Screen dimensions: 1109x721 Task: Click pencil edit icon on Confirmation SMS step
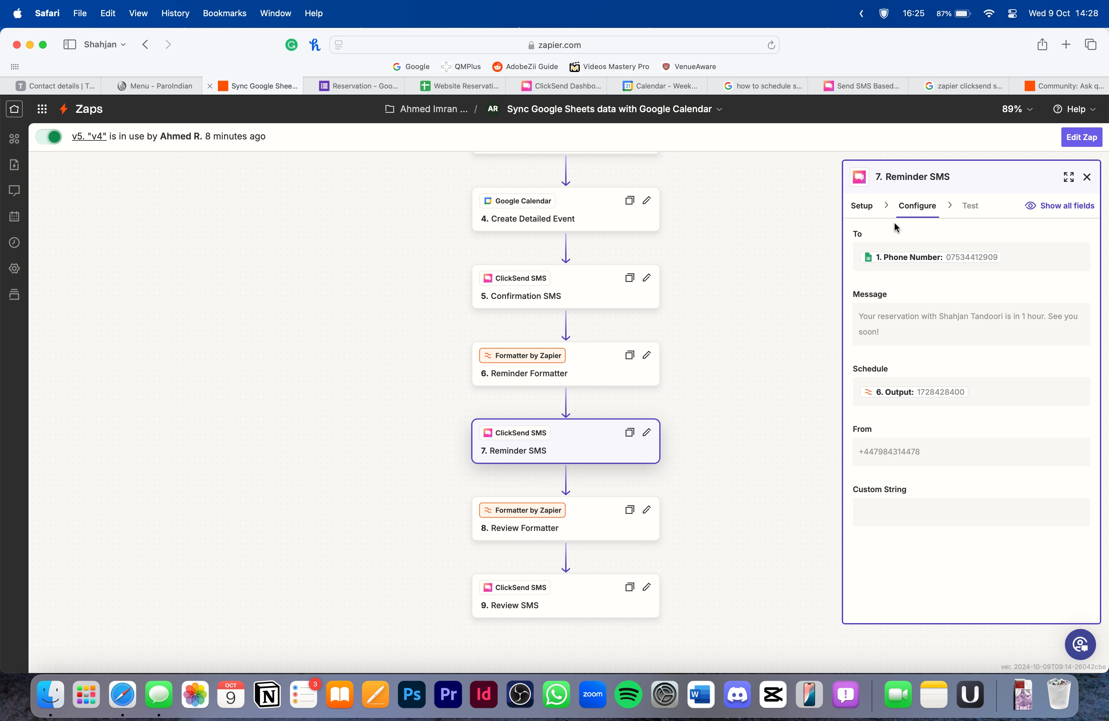[x=646, y=278]
